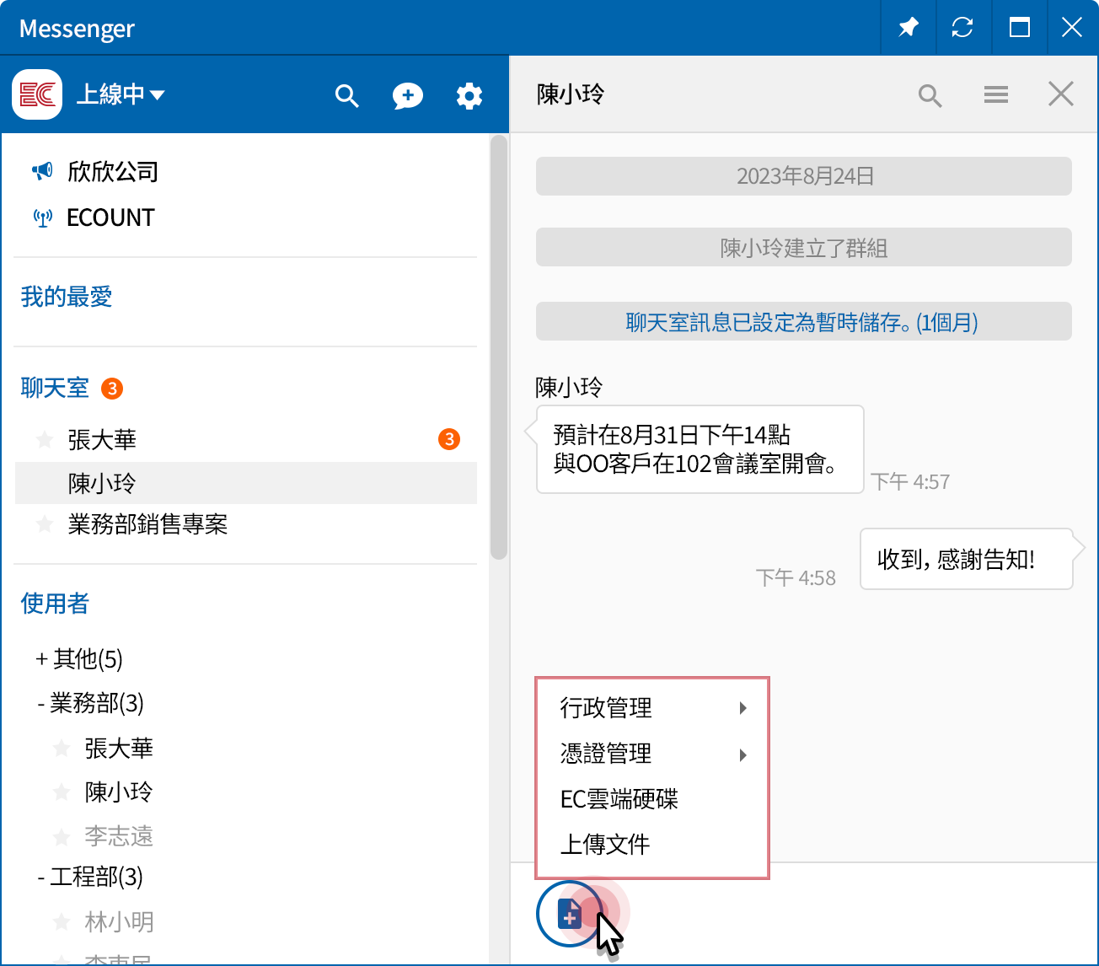Open the 行政管理 submenu

click(x=606, y=708)
